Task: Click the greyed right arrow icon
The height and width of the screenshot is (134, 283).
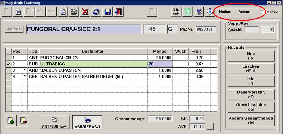Action: [x=52, y=12]
